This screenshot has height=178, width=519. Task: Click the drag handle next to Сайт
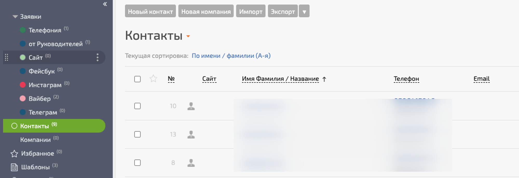[7, 57]
